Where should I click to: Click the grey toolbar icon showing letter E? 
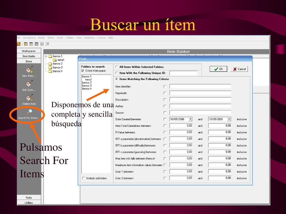(x=42, y=44)
